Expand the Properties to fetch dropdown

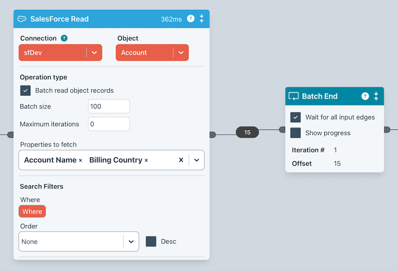[x=197, y=160]
